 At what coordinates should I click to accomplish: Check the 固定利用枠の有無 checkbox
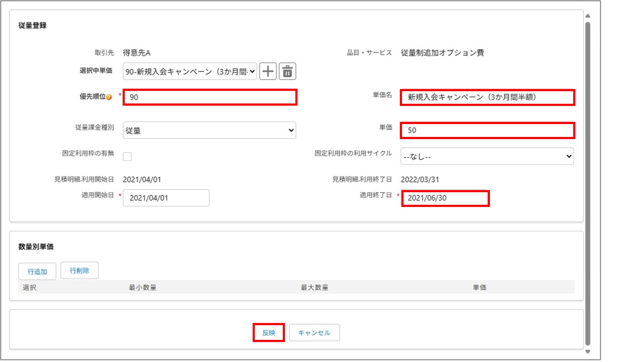click(x=128, y=157)
